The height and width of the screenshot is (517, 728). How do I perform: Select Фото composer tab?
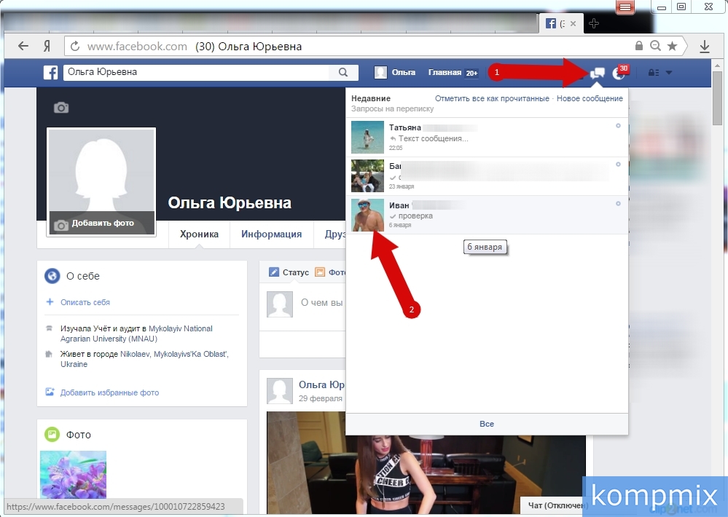pos(330,272)
